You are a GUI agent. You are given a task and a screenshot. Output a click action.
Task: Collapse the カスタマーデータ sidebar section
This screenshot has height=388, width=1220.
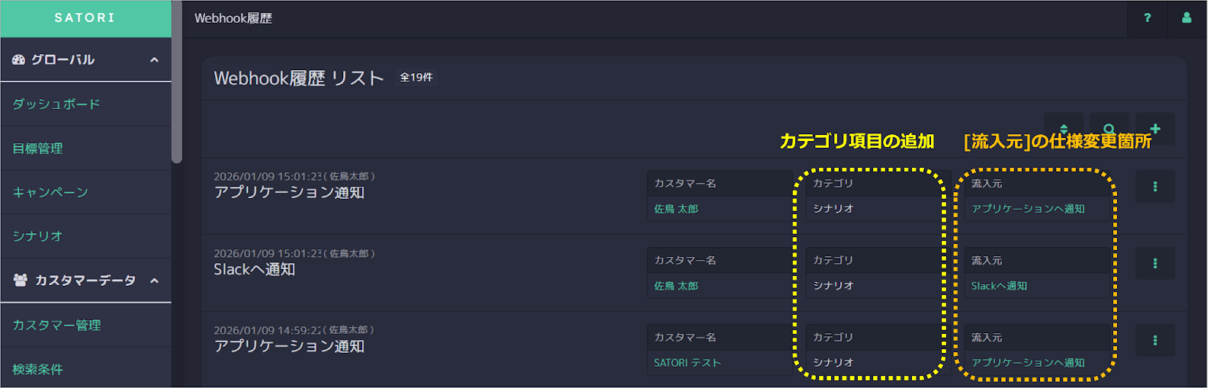click(x=154, y=281)
